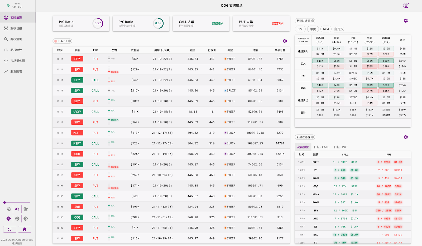Click the 市场量化图 waveform icon

6,61
